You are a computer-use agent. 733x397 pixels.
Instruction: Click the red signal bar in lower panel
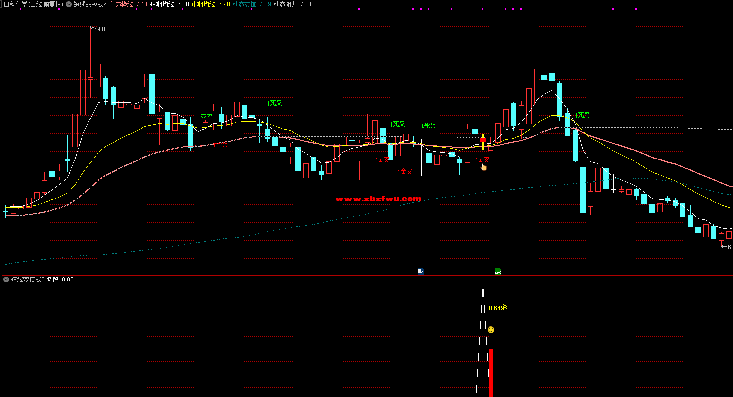pos(490,372)
